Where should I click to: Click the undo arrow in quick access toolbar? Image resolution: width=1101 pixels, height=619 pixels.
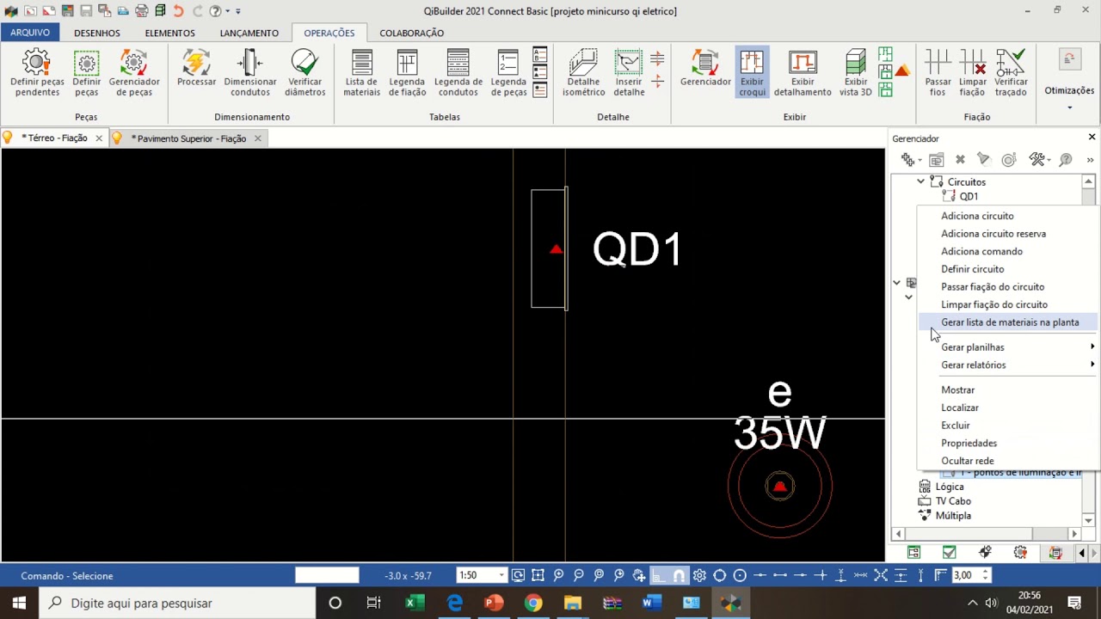[178, 11]
